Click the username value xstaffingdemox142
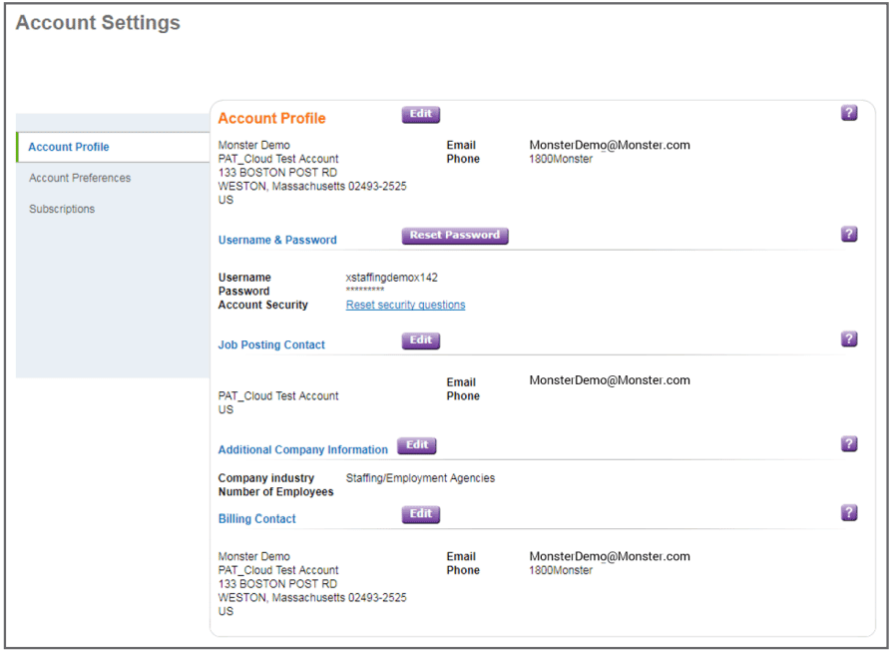This screenshot has width=893, height=656. (391, 278)
